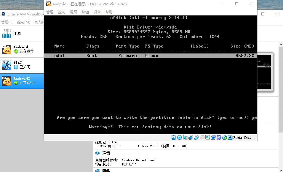Click the 声音 section header in details

click(x=106, y=153)
